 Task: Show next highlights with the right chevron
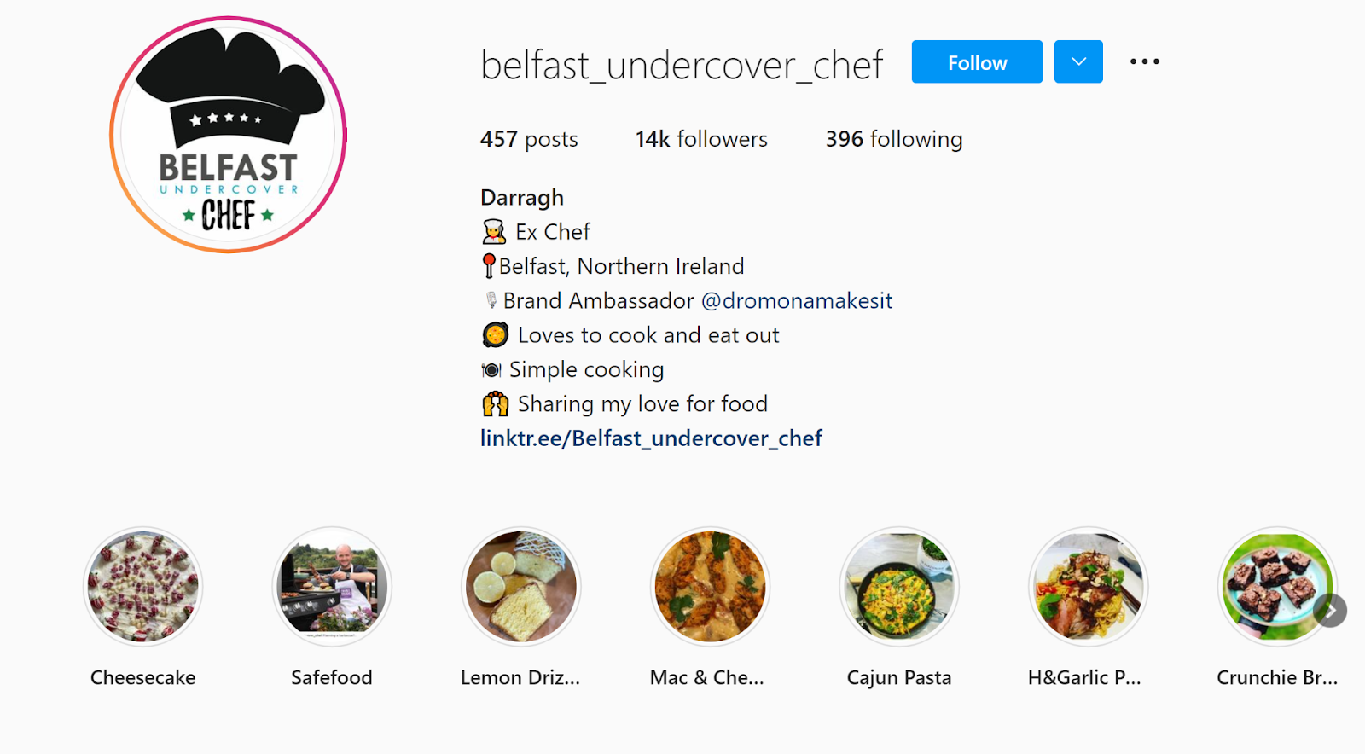(x=1330, y=611)
